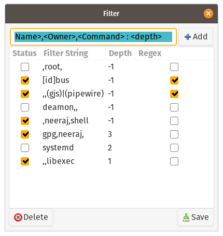Turn on Regex for ,neeraj,shell filter
Viewport: 223px width, 236px height.
coord(174,121)
